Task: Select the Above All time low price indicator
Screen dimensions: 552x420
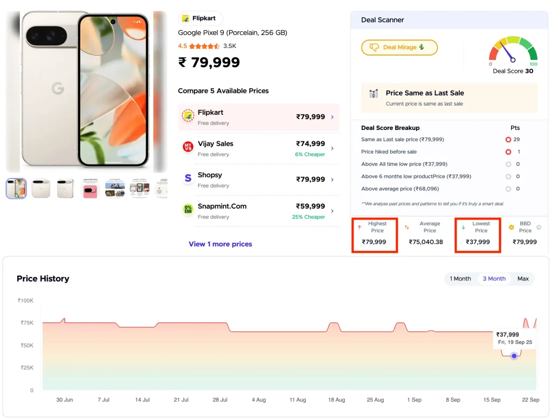Action: click(508, 164)
